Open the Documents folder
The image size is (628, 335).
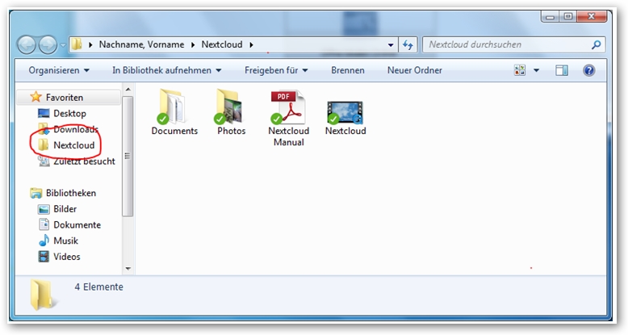[x=174, y=112]
